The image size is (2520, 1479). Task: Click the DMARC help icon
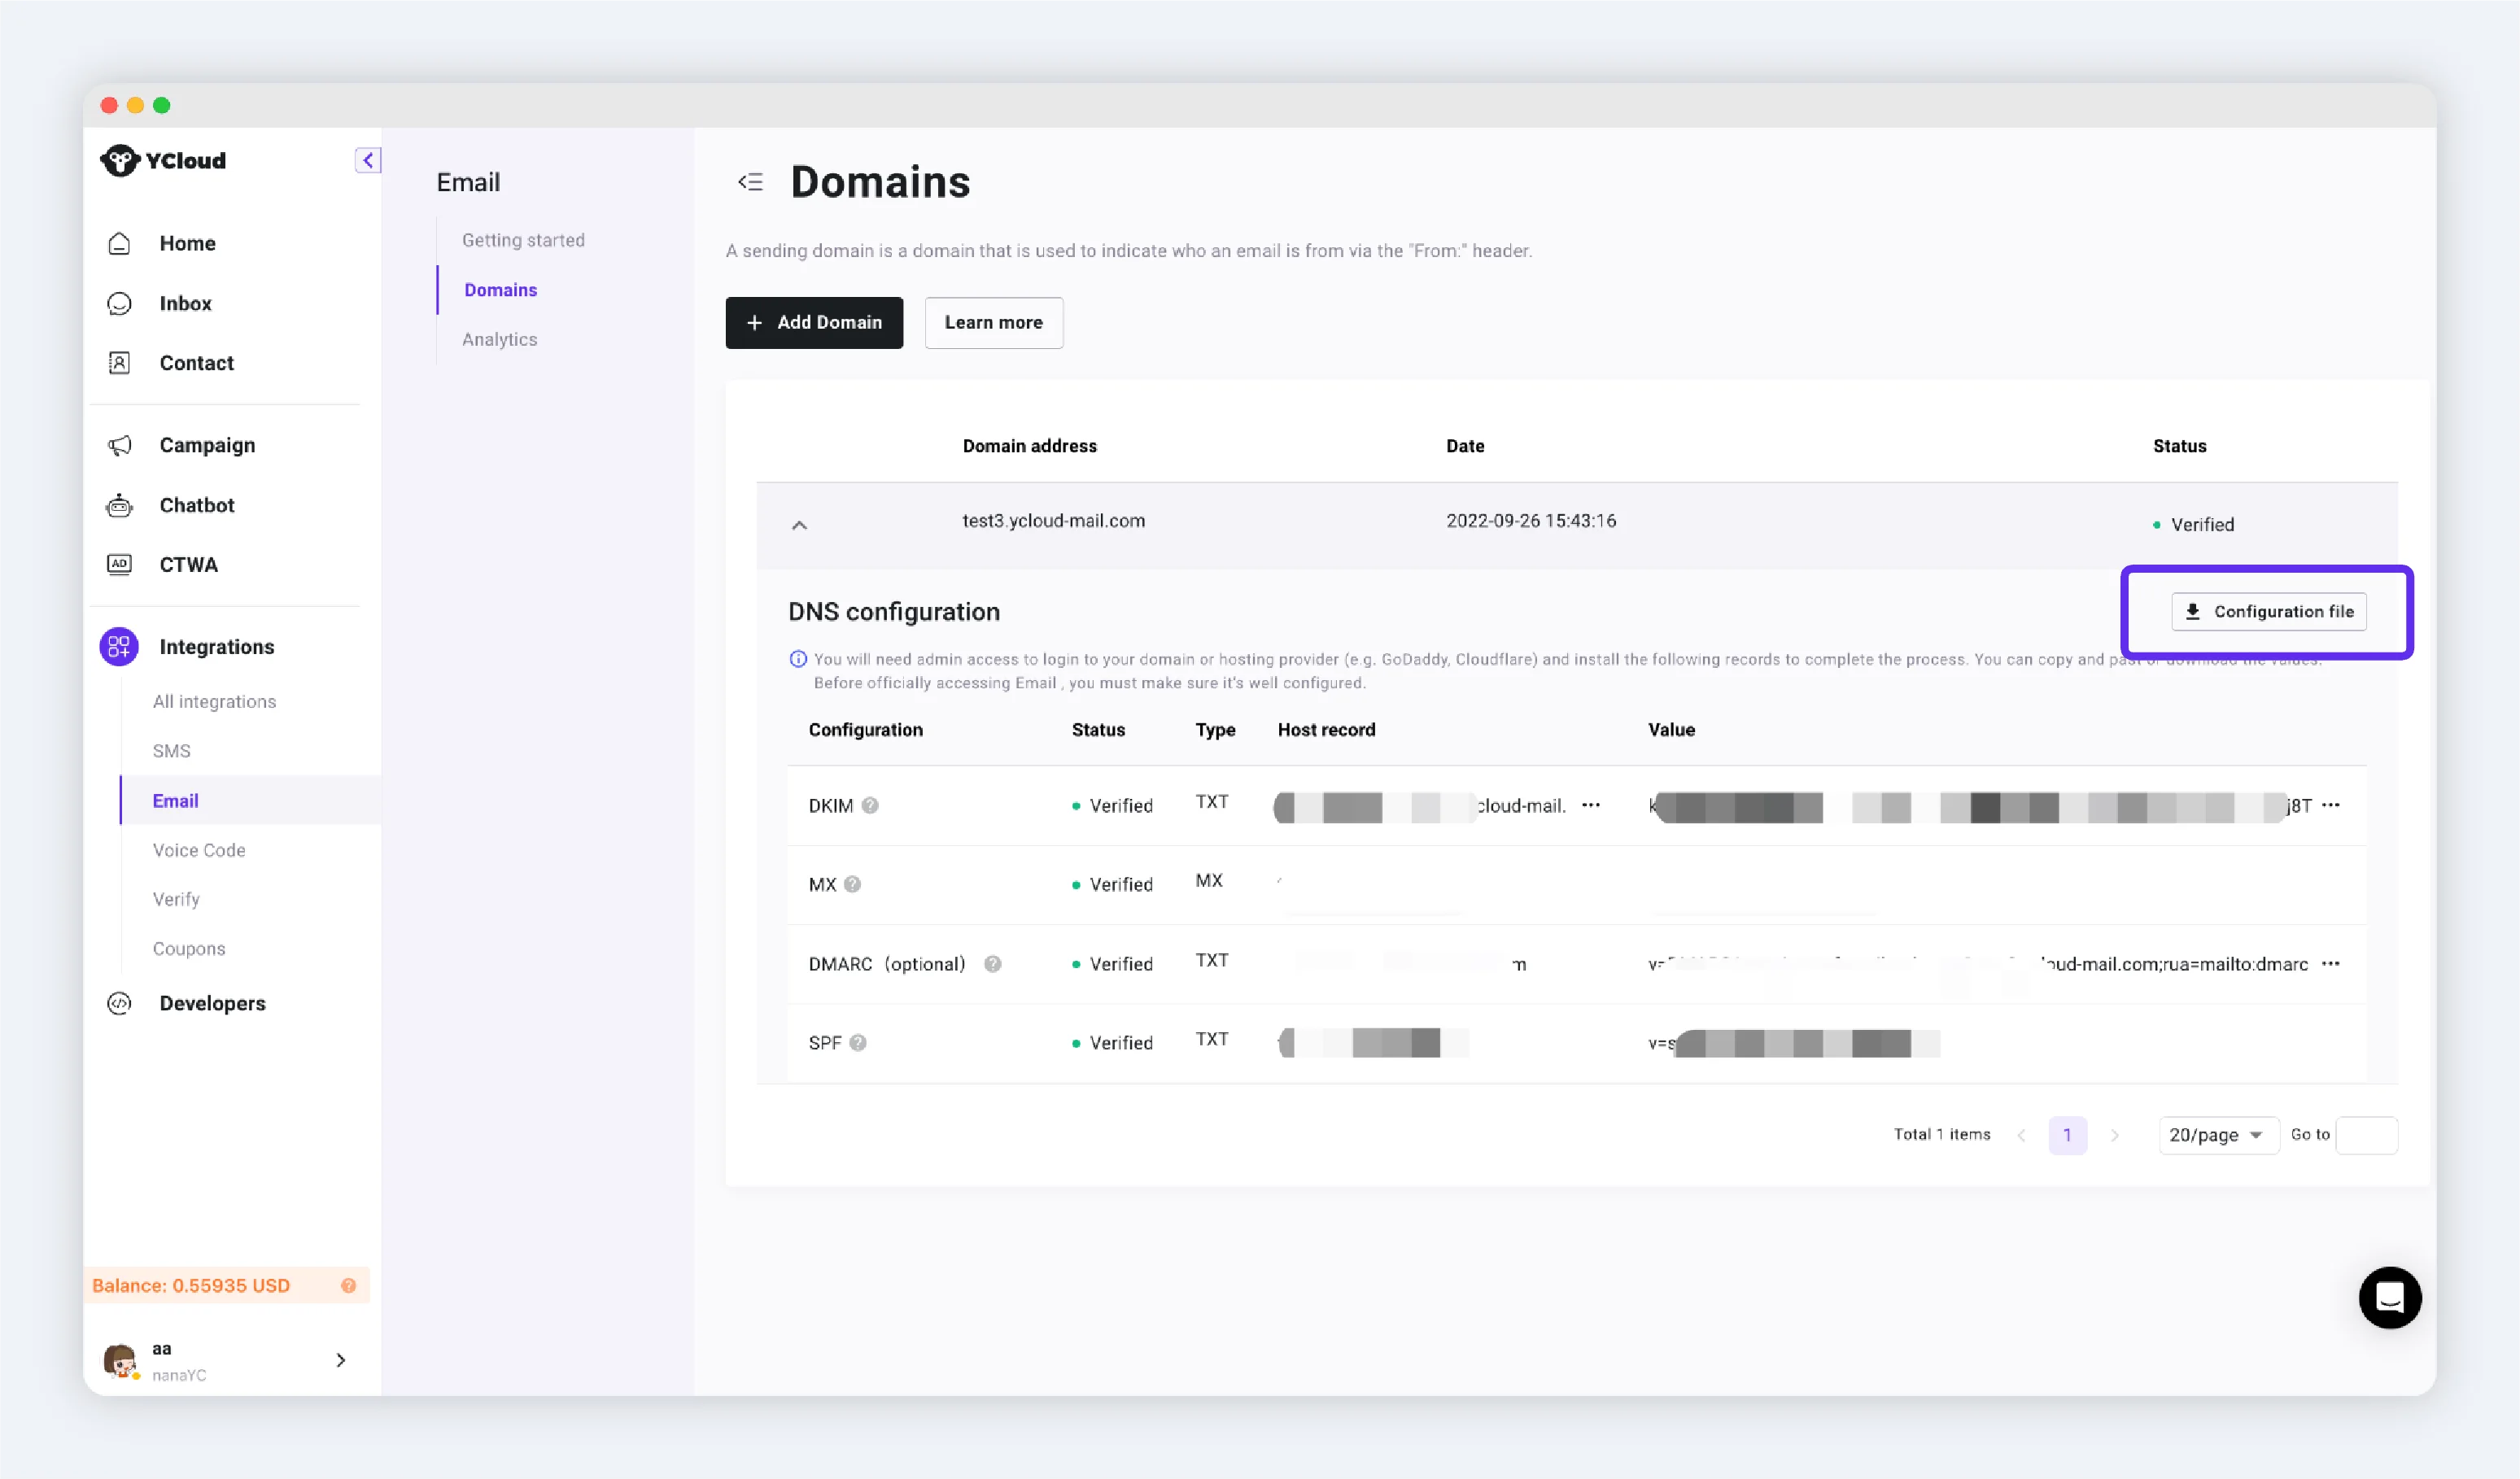[x=992, y=963]
